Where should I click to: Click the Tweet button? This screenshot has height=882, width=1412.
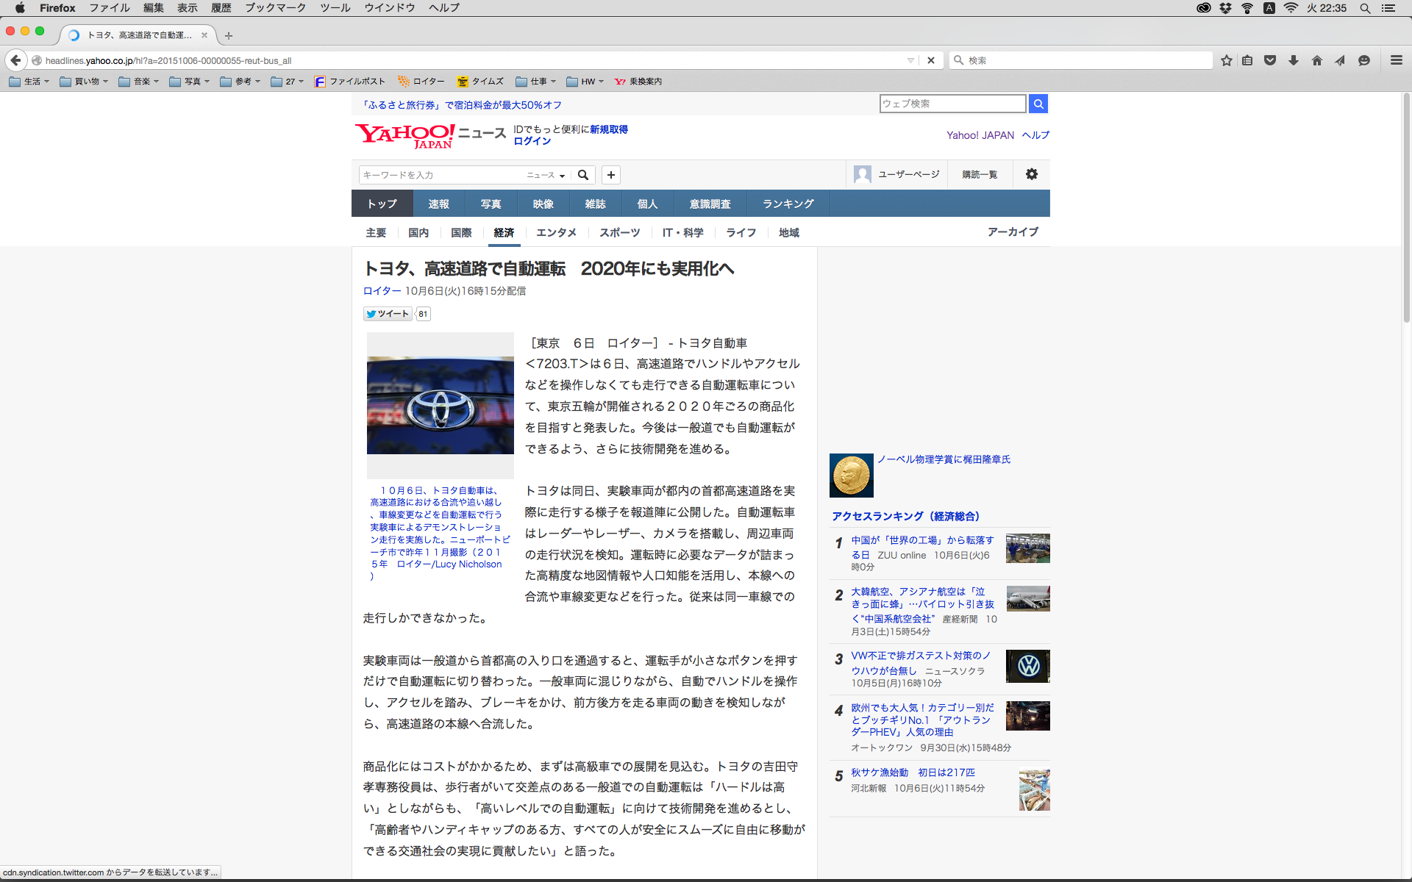[388, 314]
